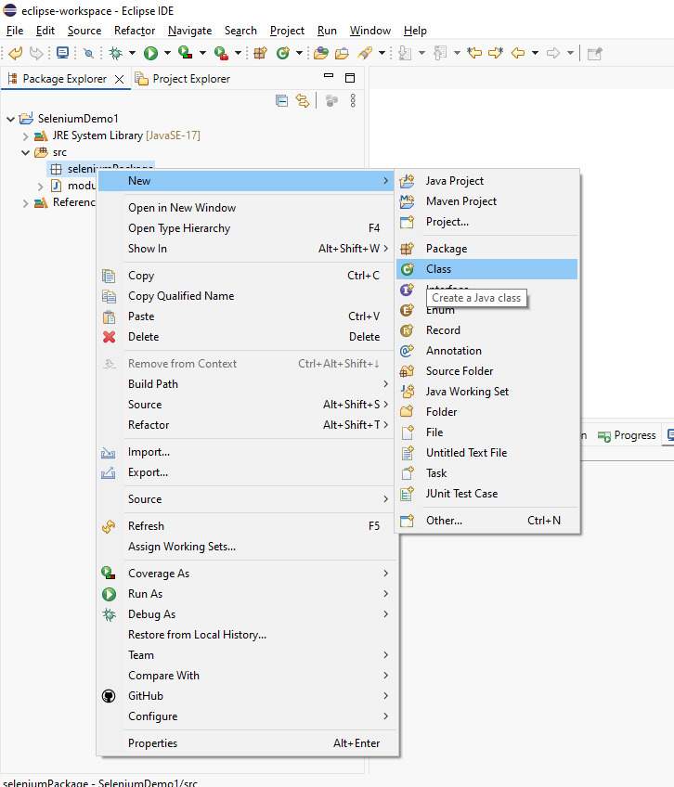Click the Search flashlight toolbar icon
Viewport: 674px width, 787px height.
coord(365,53)
